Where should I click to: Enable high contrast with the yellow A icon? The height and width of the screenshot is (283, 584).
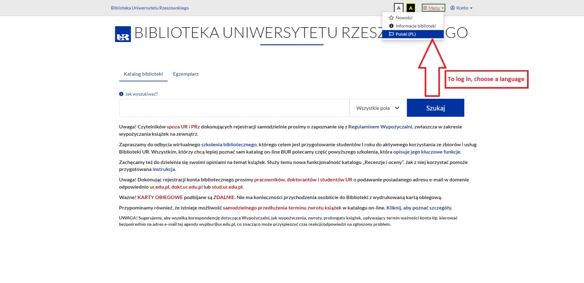[411, 8]
